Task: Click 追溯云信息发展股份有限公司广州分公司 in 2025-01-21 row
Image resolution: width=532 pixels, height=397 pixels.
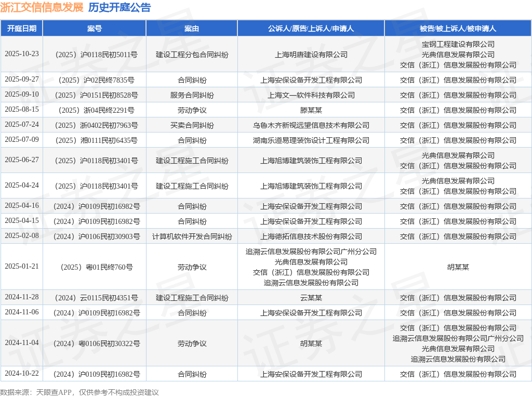Action: [x=311, y=252]
